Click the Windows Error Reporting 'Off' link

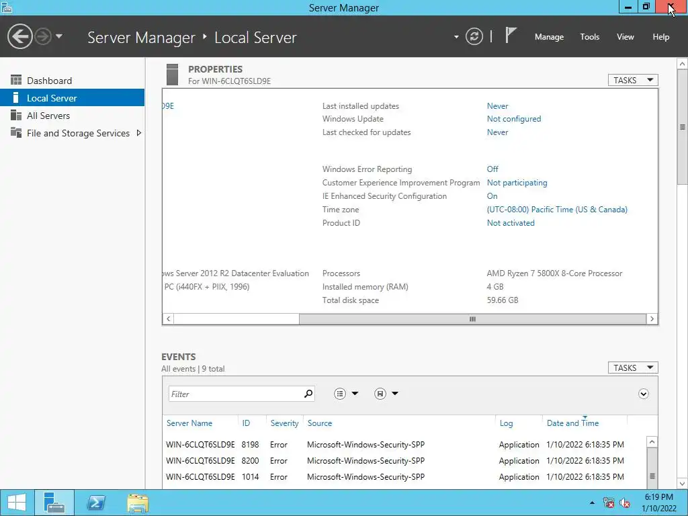coord(492,169)
